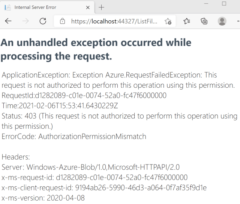Click the x-ms-client-request-id header line
Viewport: 240px width, 204px height.
[x=104, y=187]
